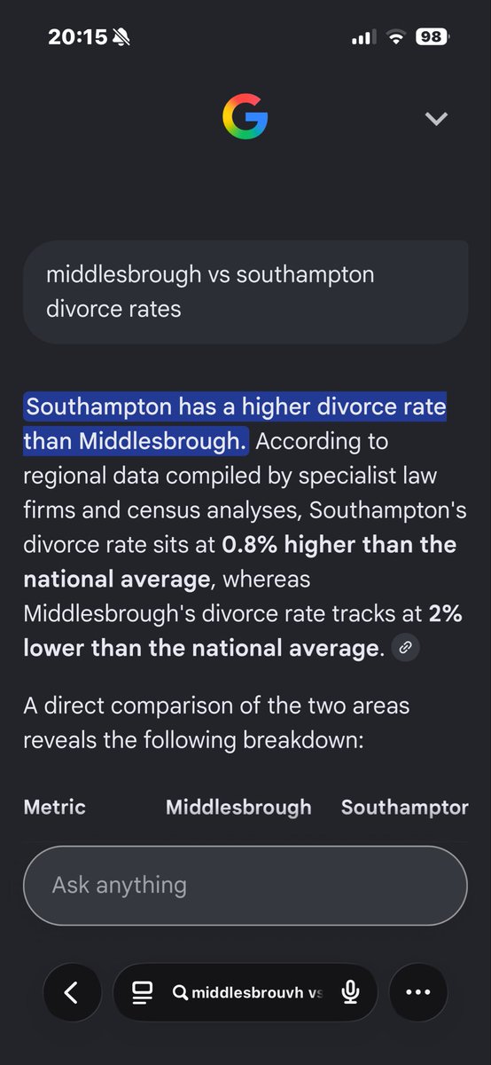Tap the Google G logo

[x=245, y=118]
